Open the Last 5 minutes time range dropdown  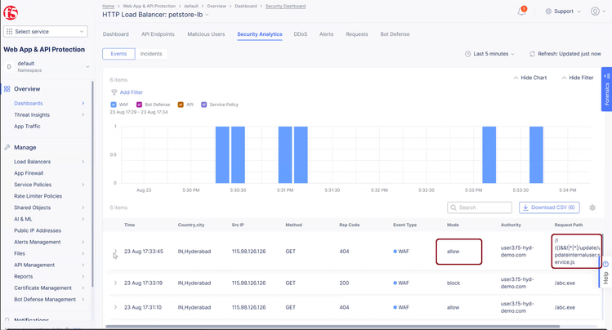[x=490, y=54]
